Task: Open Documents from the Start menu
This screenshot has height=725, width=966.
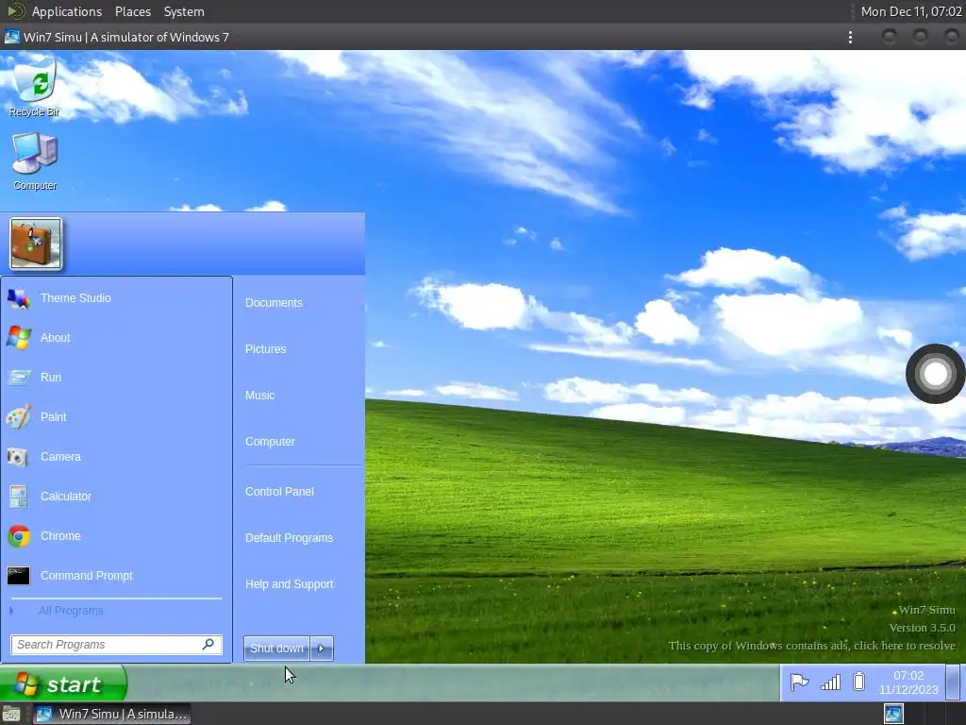Action: [274, 303]
